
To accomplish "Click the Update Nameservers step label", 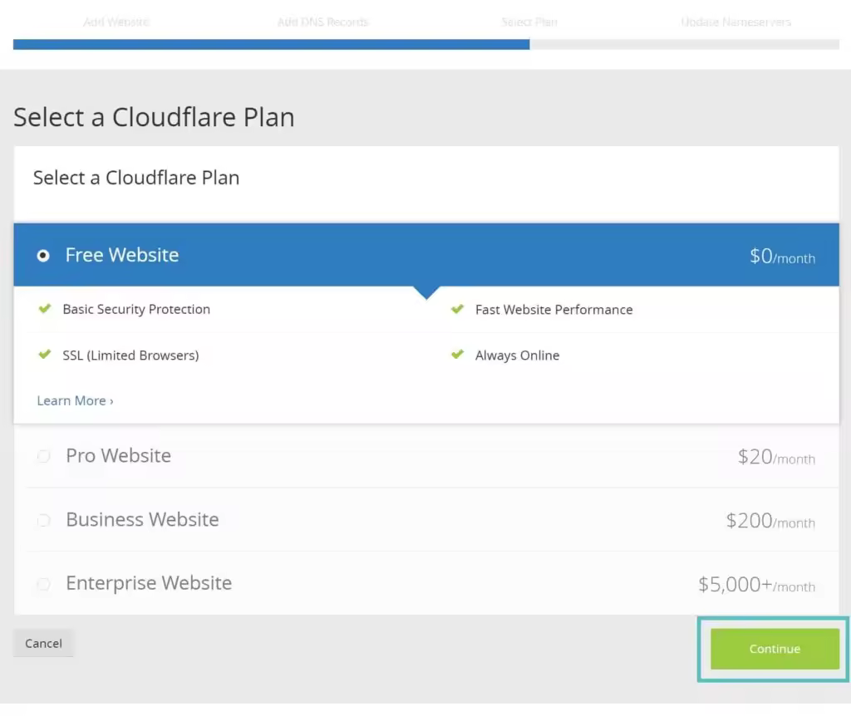I will [736, 22].
